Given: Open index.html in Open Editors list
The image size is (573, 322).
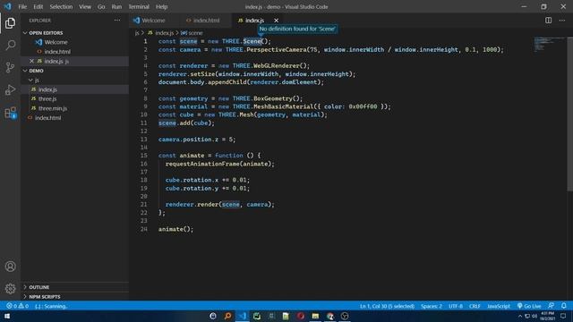Looking at the screenshot, I should click(x=57, y=52).
